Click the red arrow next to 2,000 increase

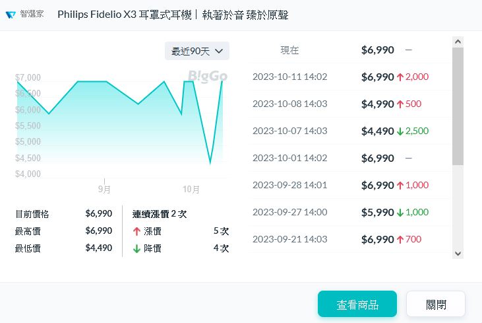pos(400,77)
